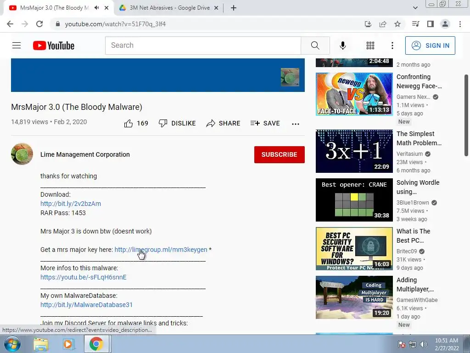Open Chrome's three-dot customize menu

point(460,24)
